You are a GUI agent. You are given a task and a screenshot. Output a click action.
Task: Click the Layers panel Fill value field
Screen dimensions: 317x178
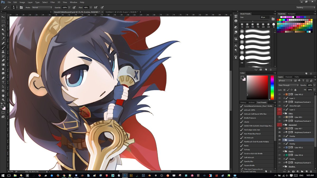tap(310, 90)
